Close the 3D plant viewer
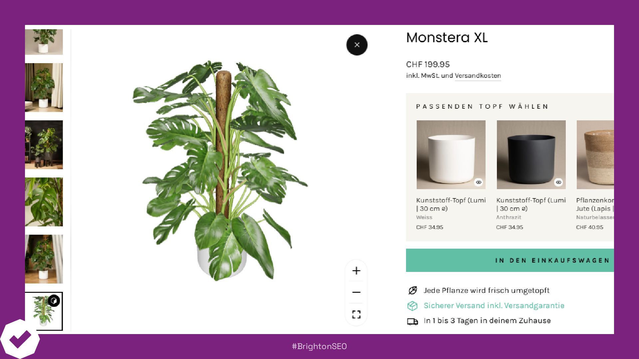 click(357, 45)
